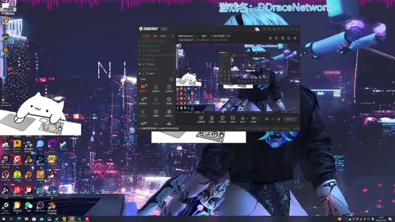Expand the microphone dropdown arrow
Screen dimensions: 395x222
pos(246,118)
